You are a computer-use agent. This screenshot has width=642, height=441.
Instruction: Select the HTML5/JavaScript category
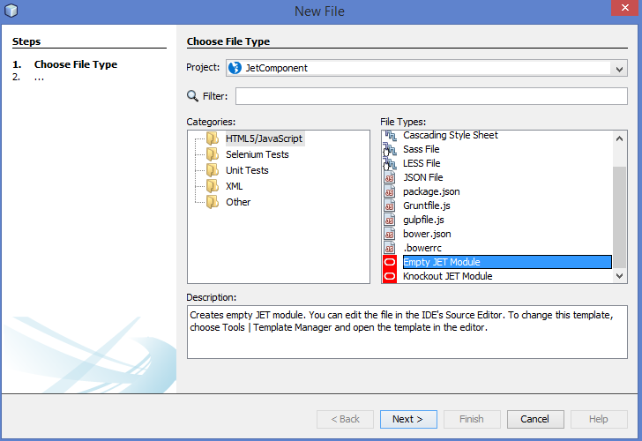click(264, 138)
